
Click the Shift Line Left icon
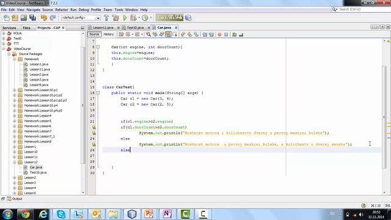205,34
